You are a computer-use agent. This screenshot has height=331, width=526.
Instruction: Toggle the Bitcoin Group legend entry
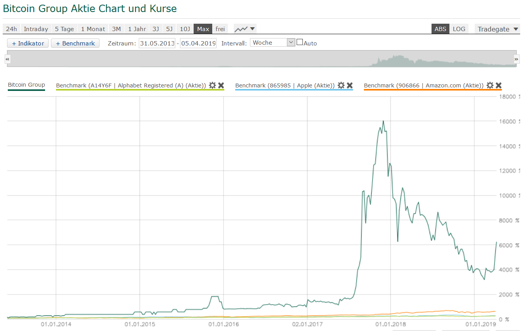click(26, 85)
